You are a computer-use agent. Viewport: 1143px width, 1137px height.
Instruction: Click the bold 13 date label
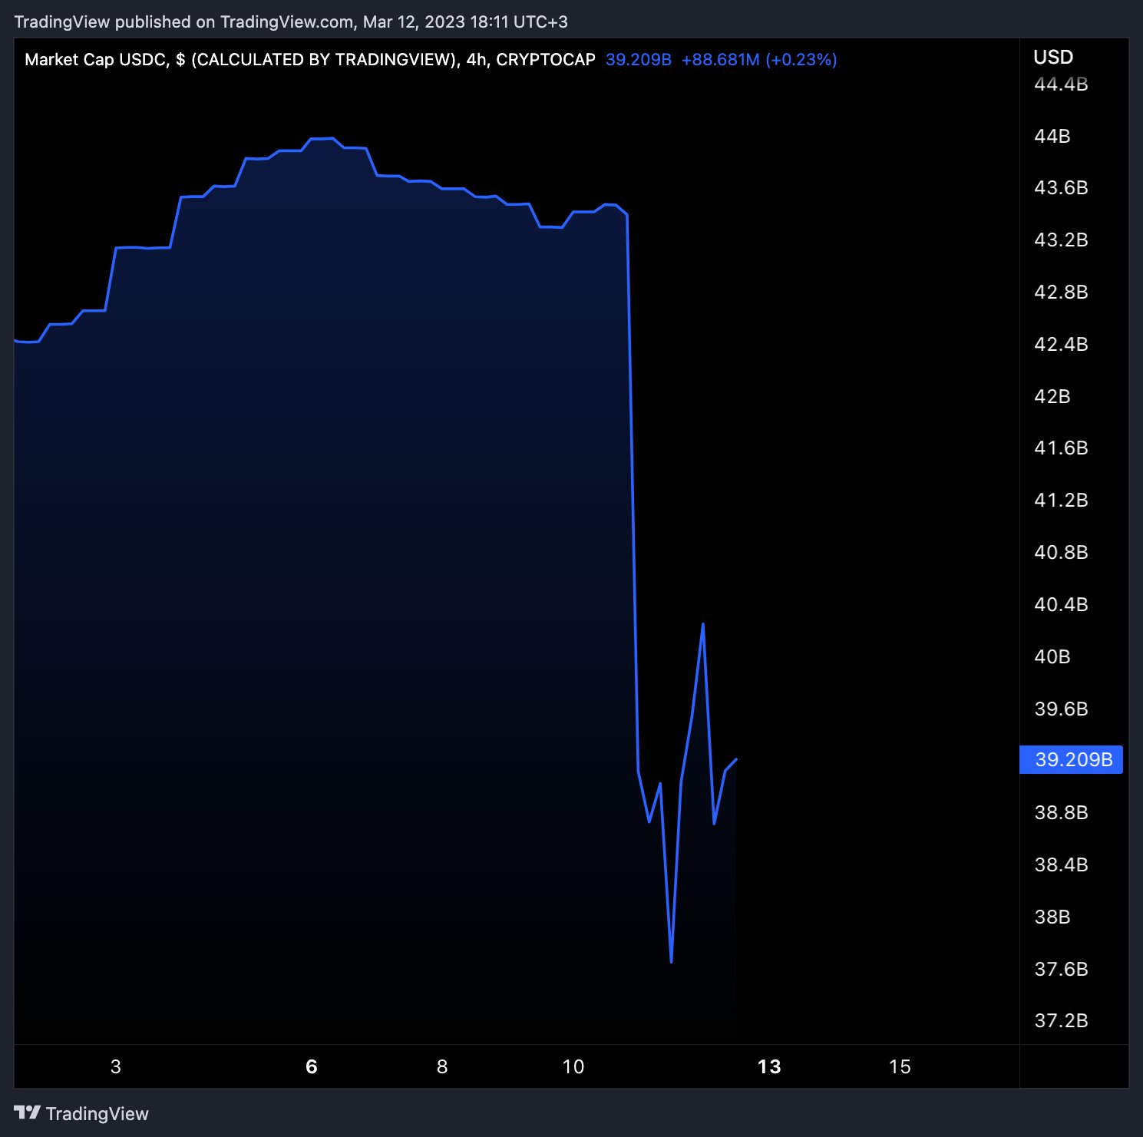tap(769, 1066)
